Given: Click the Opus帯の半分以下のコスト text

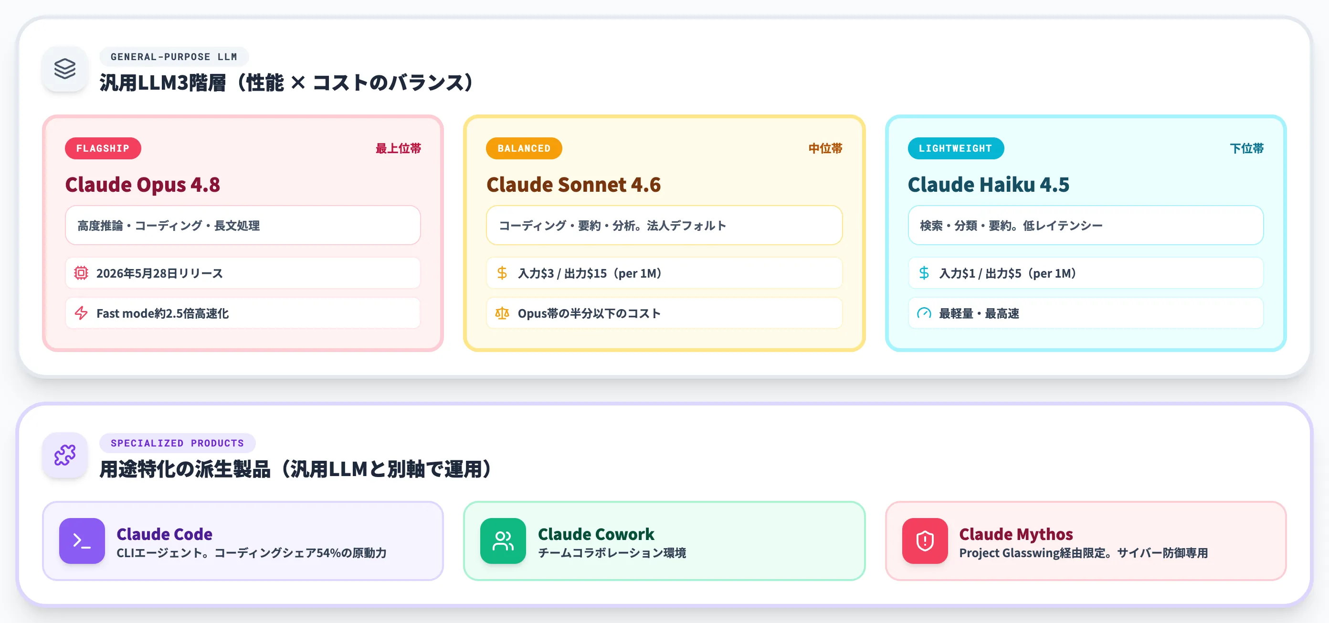Looking at the screenshot, I should pos(589,313).
